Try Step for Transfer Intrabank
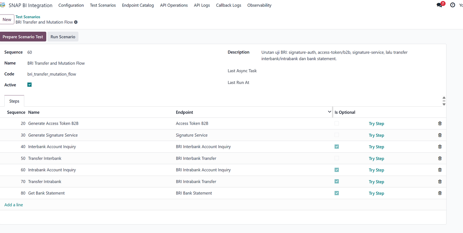 [376, 181]
